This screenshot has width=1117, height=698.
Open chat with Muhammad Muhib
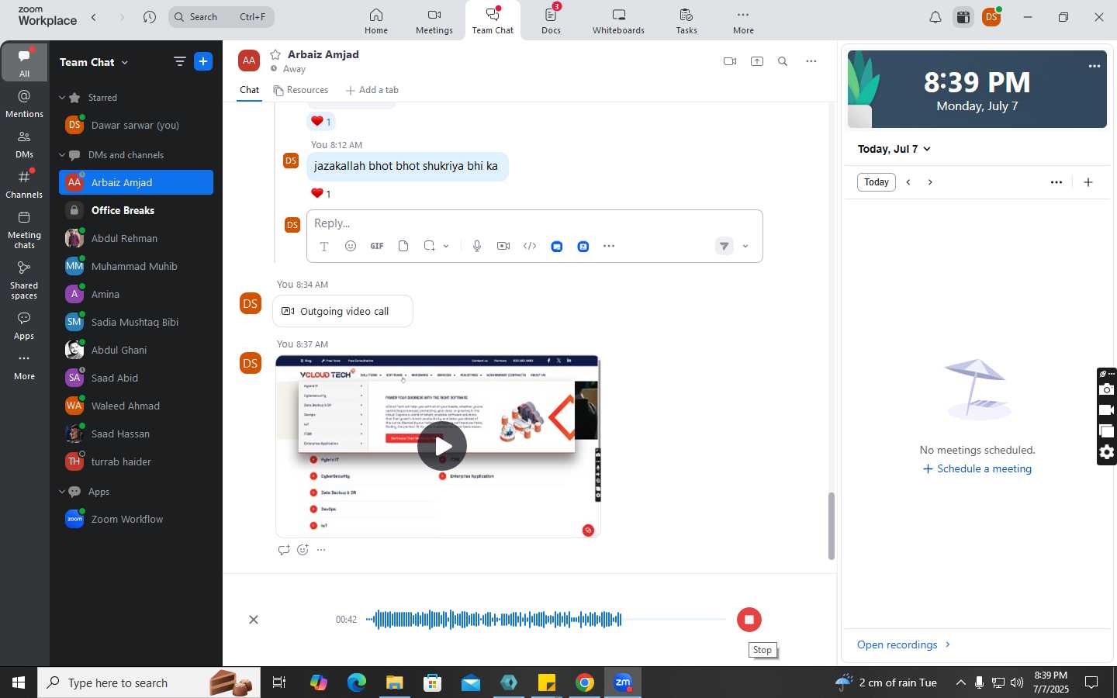pyautogui.click(x=136, y=266)
